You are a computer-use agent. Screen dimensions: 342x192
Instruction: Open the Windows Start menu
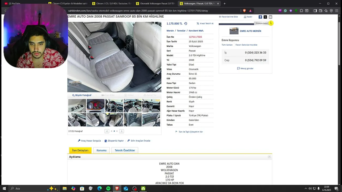[x=4, y=189]
